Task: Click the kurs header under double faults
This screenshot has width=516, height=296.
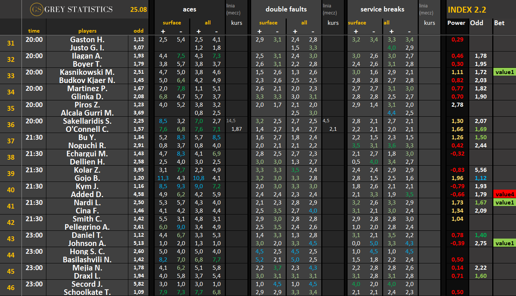Action: tap(333, 23)
